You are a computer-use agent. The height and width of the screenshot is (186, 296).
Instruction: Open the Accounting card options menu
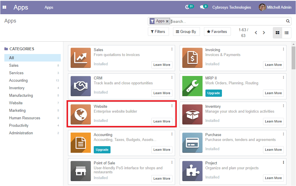click(x=172, y=134)
